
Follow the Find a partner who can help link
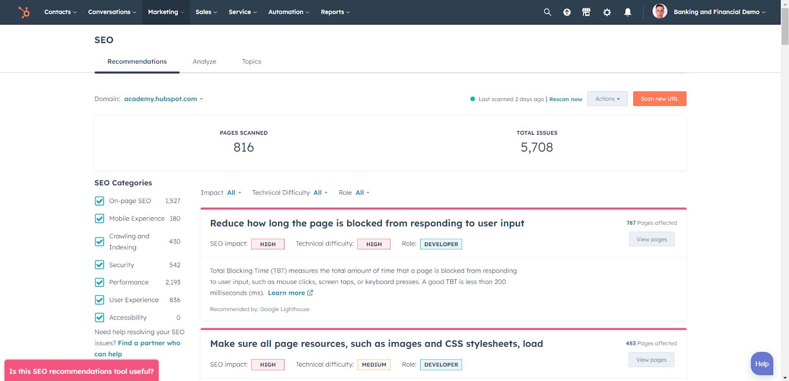point(138,348)
